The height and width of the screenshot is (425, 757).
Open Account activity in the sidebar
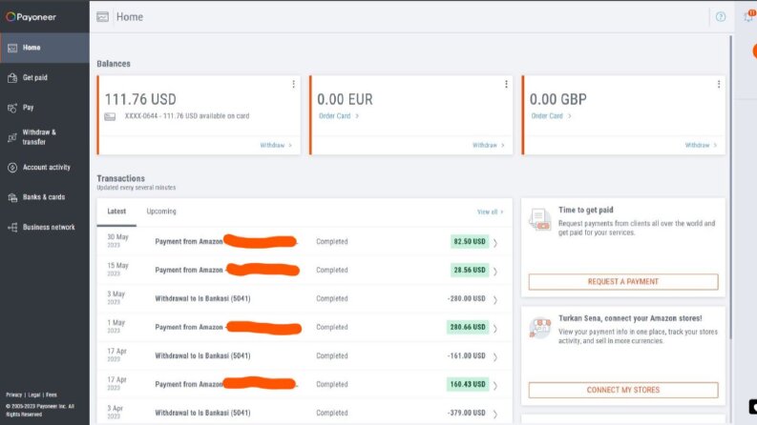click(45, 167)
